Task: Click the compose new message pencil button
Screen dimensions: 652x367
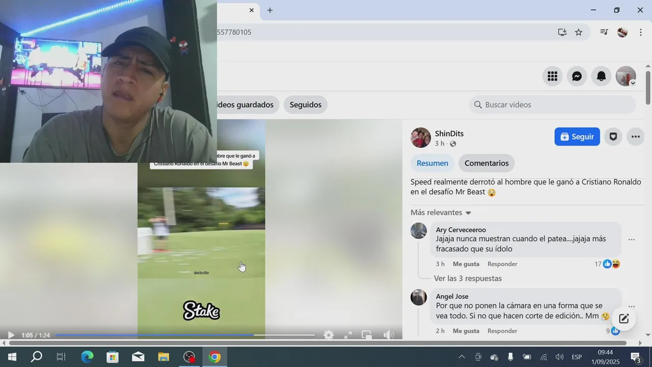Action: (x=624, y=319)
